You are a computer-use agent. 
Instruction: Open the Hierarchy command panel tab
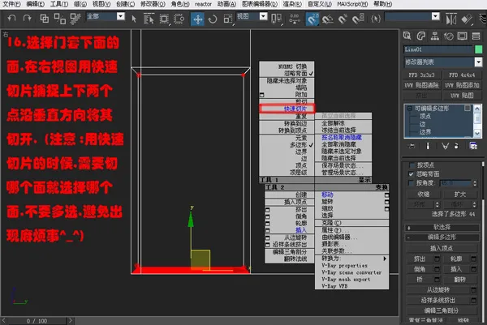[434, 36]
